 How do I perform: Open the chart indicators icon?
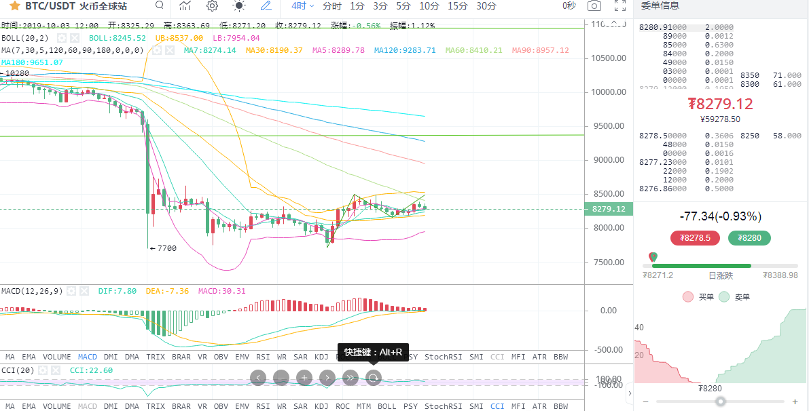tap(185, 6)
